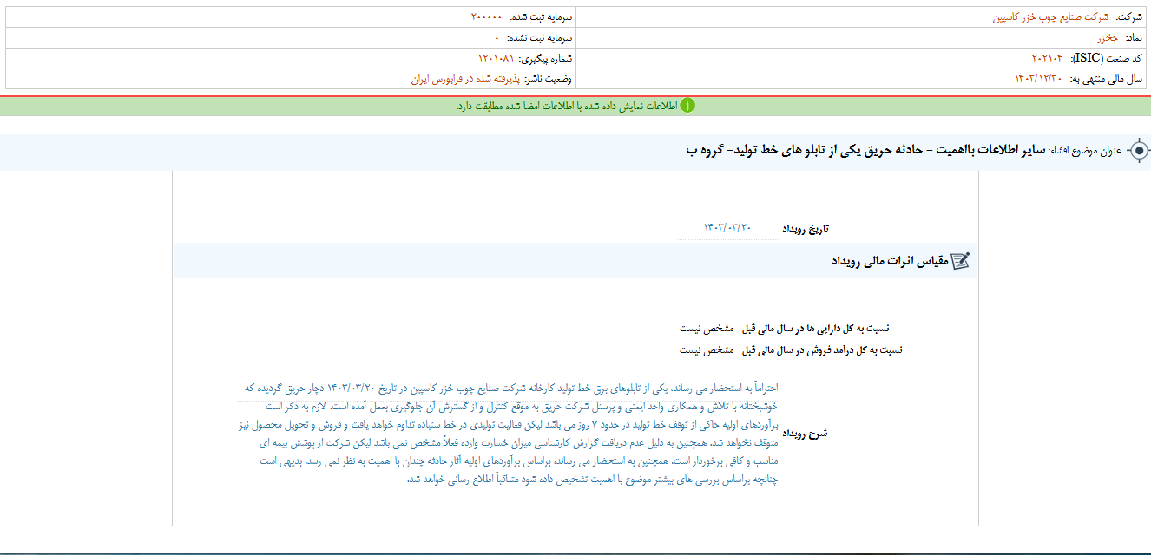Viewport: 1151px width, 555px height.
Task: Click publisher status پذیرفته شده در فرابورس ایران
Action: [x=469, y=79]
